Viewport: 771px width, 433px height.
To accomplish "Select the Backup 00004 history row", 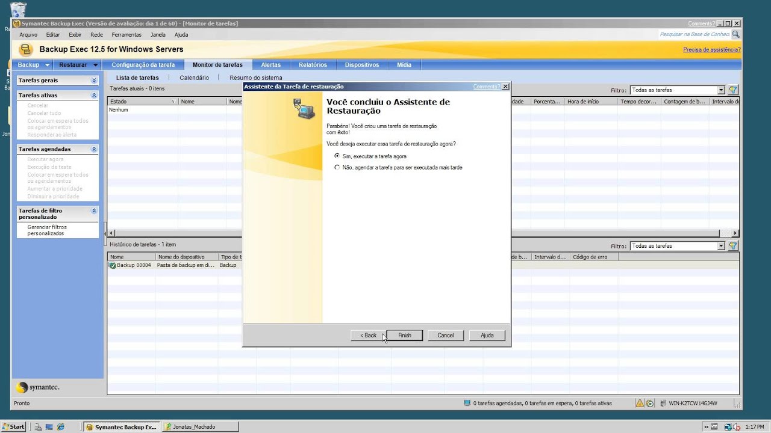I will point(423,265).
